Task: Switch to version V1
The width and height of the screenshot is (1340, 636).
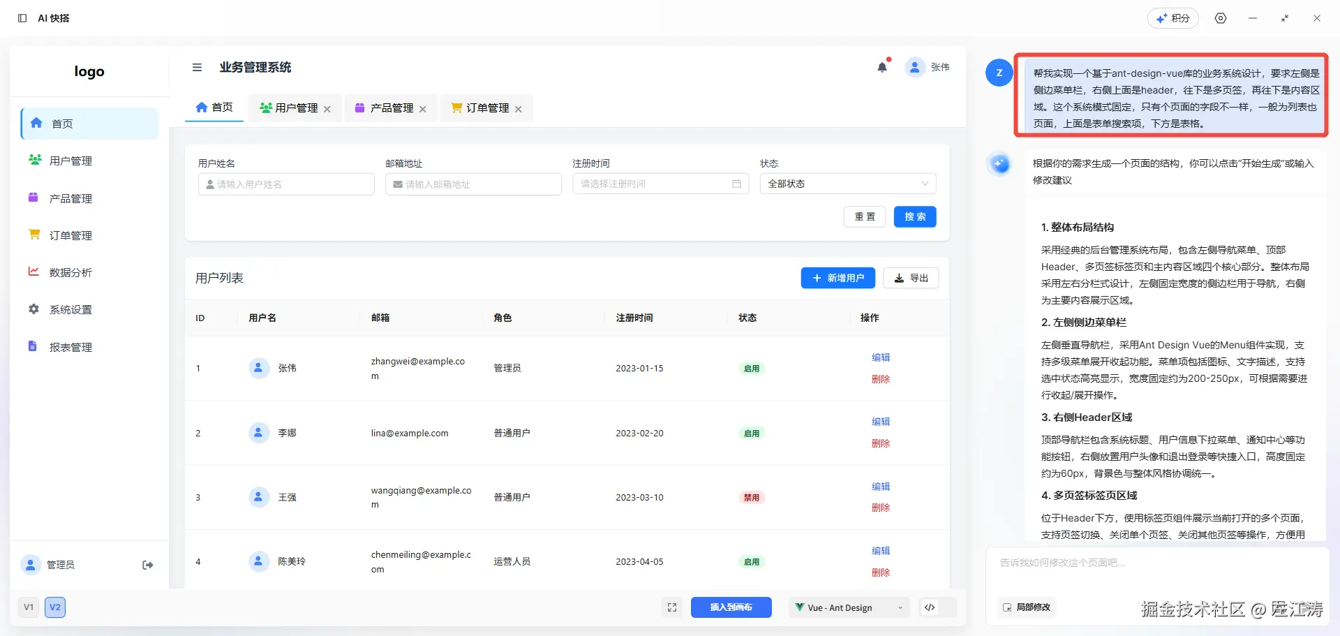Action: [x=29, y=607]
